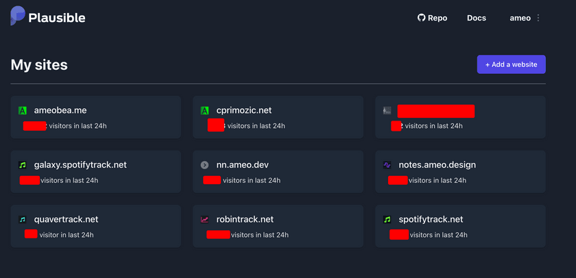Open the Docs page from header

[x=476, y=18]
